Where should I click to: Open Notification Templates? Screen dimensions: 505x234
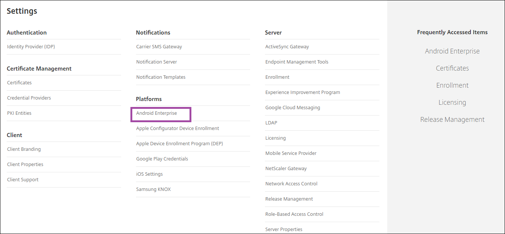point(161,77)
